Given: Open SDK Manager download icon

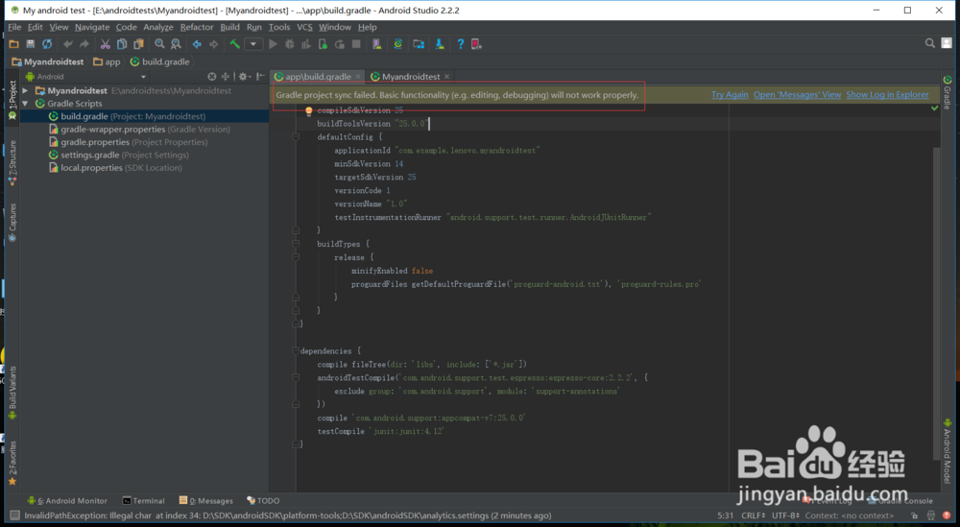Looking at the screenshot, I should [440, 44].
